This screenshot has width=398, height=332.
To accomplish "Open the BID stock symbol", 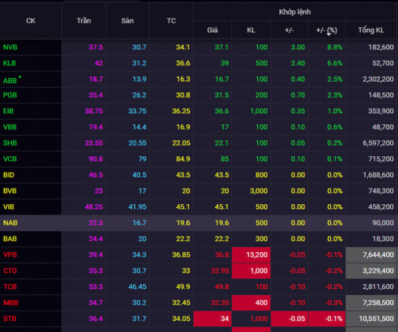I will point(9,175).
